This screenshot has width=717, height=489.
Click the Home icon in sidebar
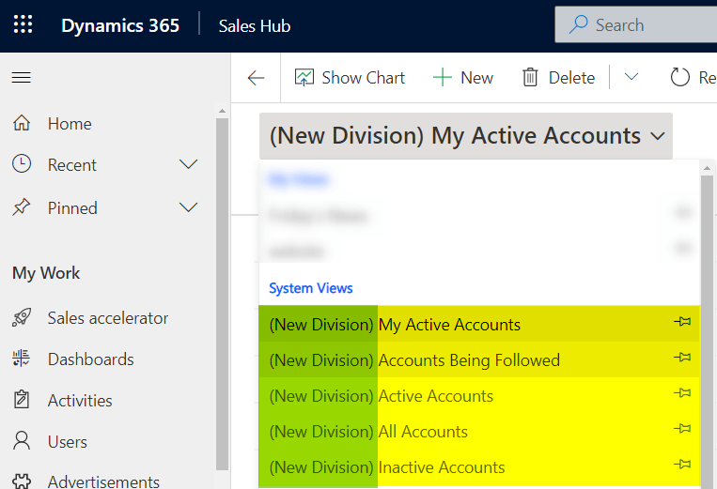22,124
